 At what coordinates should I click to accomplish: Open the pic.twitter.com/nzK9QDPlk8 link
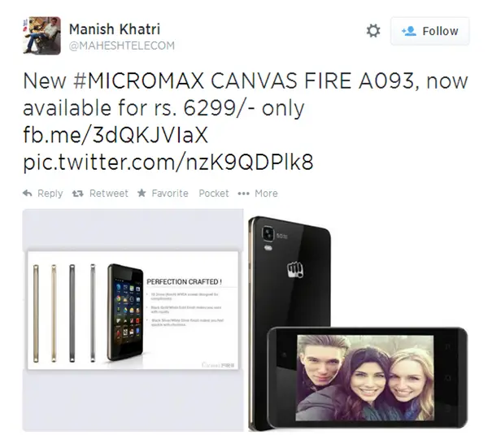tap(168, 162)
